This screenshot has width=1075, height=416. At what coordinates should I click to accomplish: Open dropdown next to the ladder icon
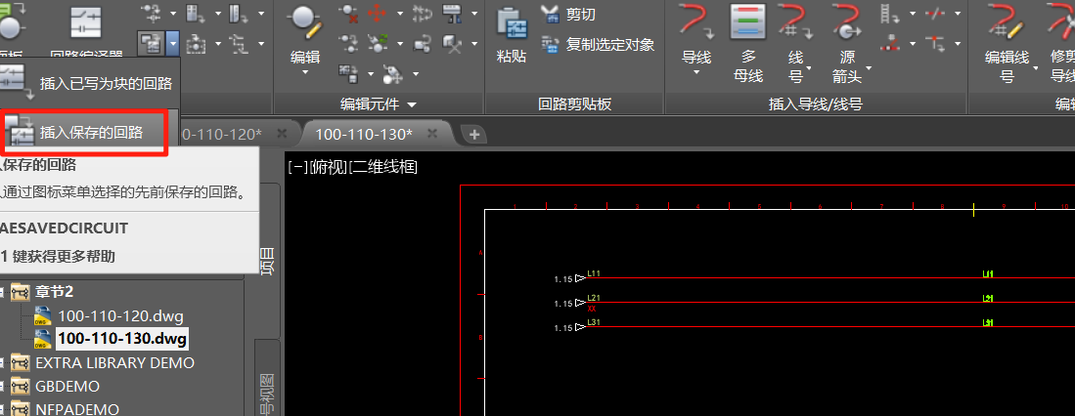(912, 13)
